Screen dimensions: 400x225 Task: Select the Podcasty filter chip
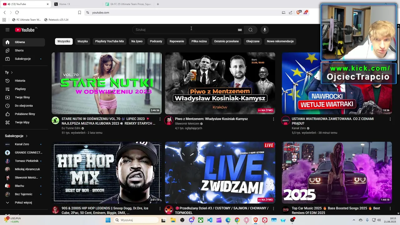point(156,41)
